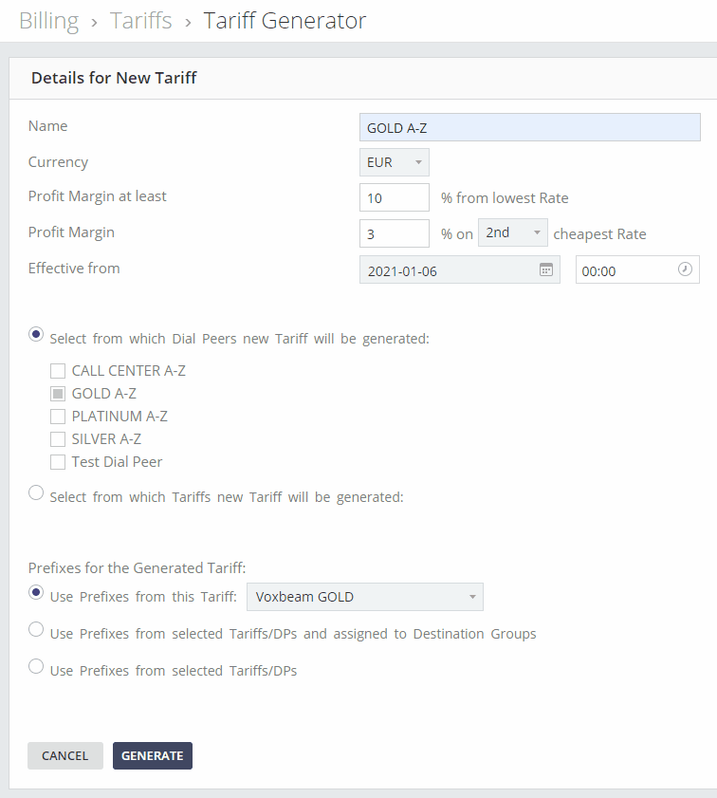
Task: Select Dial Peers generation radio button
Action: pos(36,334)
